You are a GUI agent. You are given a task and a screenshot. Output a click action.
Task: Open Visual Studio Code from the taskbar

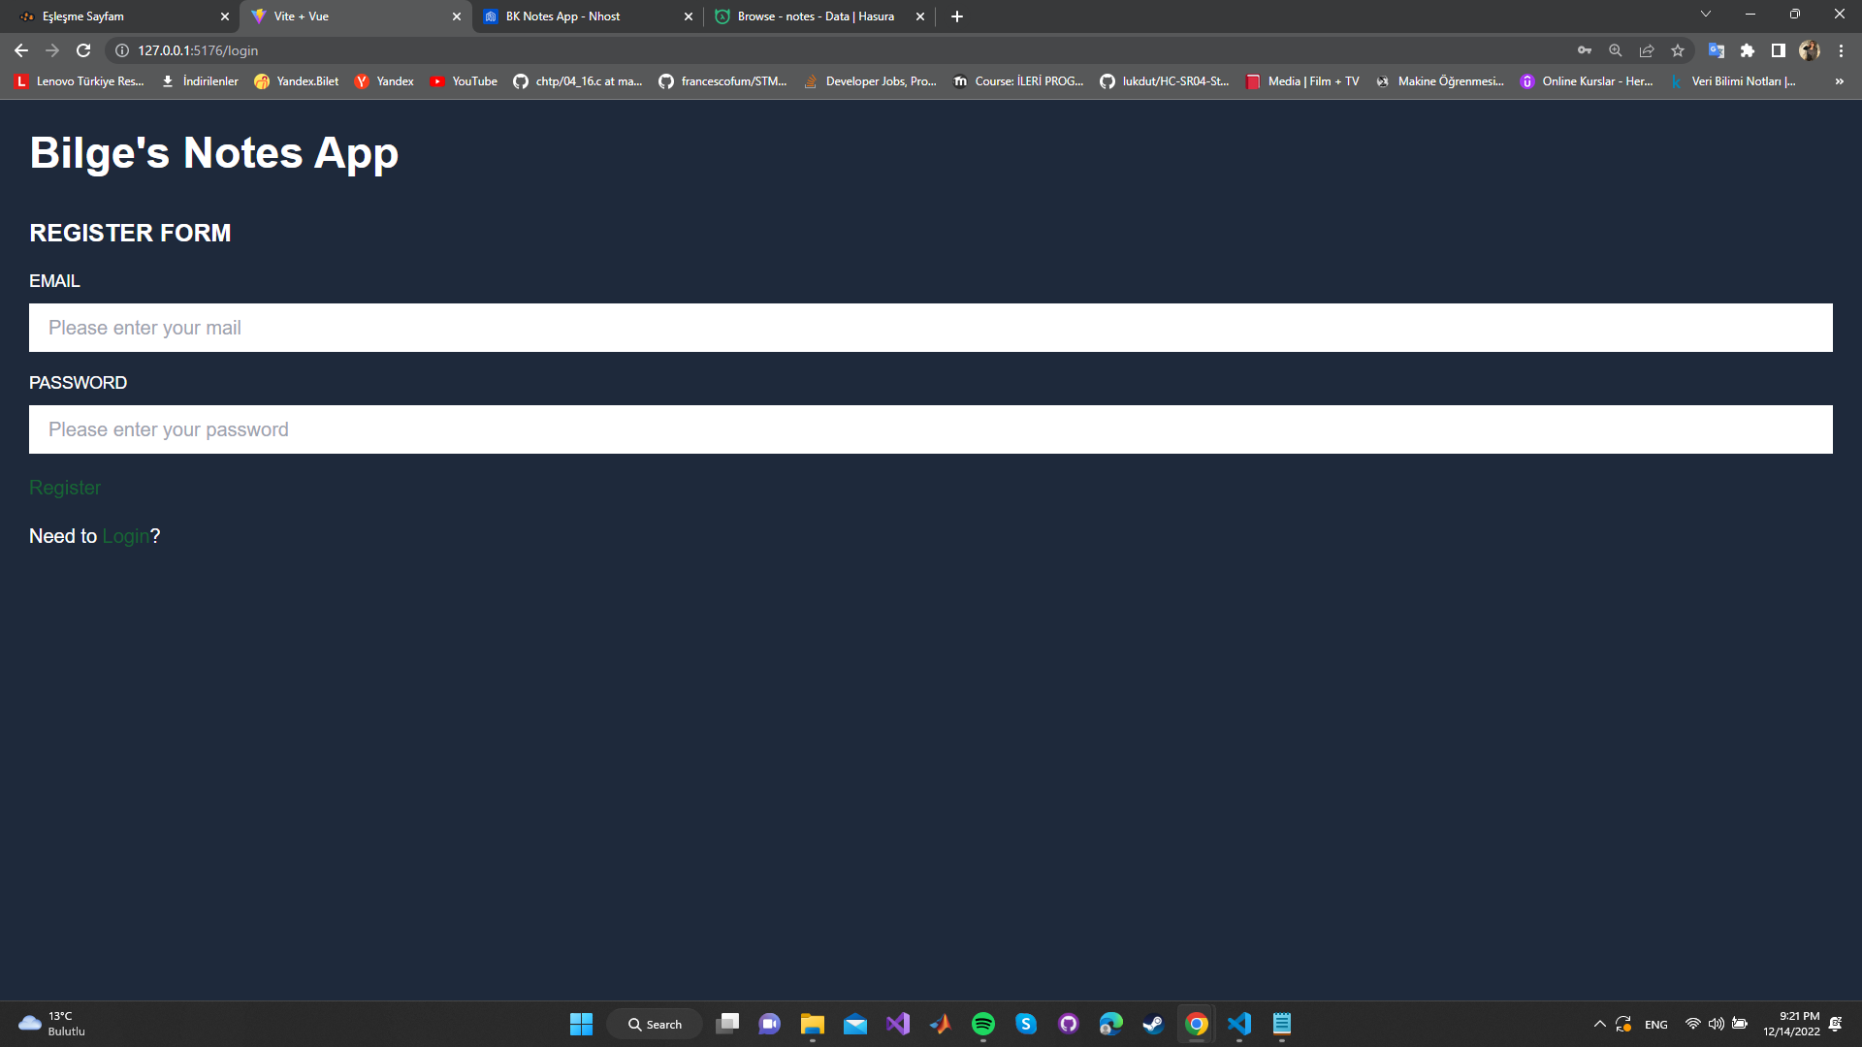(1238, 1024)
